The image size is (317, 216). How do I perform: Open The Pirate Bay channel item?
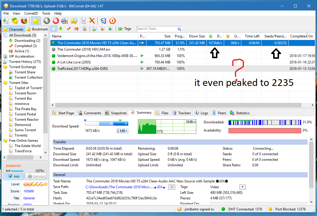point(25,109)
